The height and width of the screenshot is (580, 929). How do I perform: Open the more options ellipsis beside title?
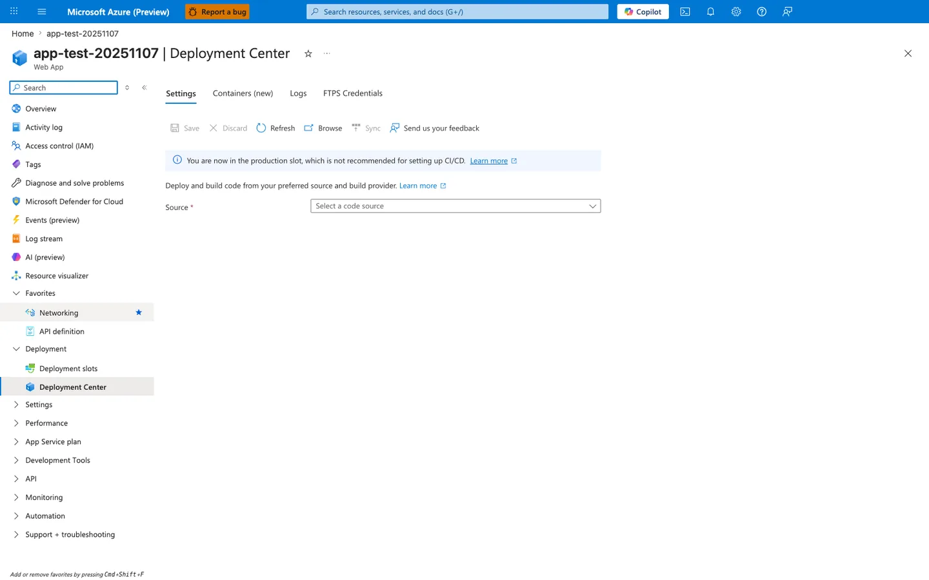327,53
